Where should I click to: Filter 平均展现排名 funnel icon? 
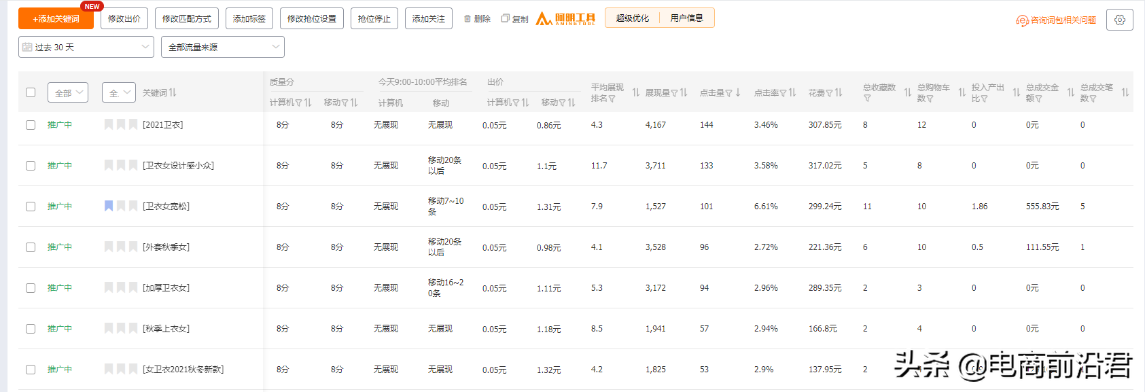point(612,99)
